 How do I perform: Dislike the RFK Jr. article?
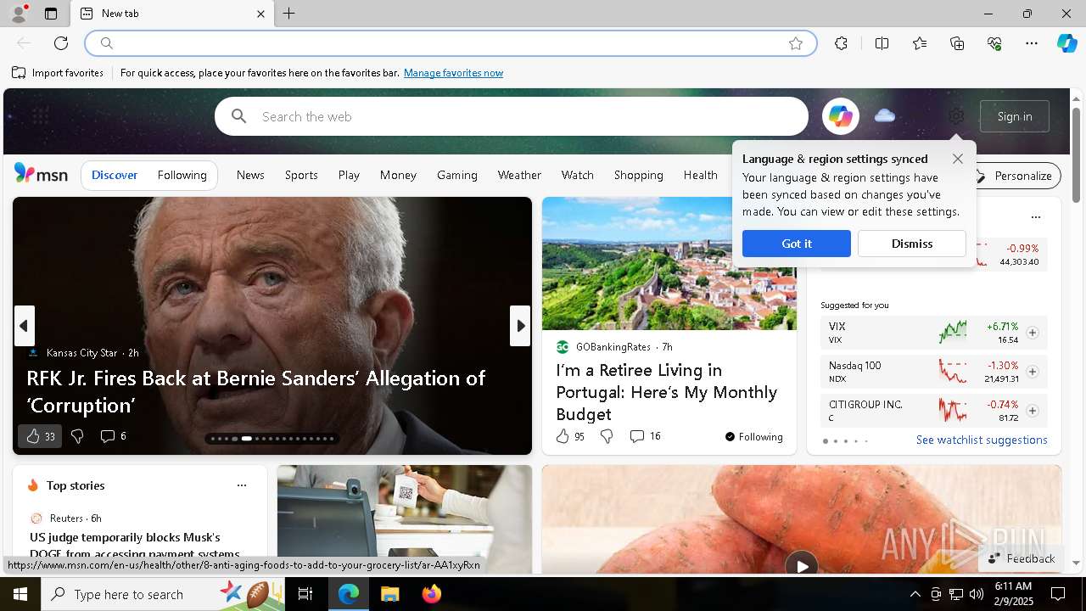77,436
